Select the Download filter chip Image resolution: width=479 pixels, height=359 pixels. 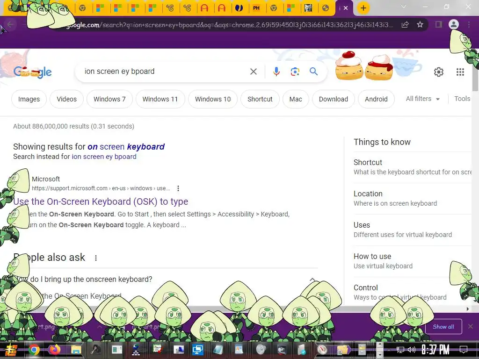tap(333, 99)
